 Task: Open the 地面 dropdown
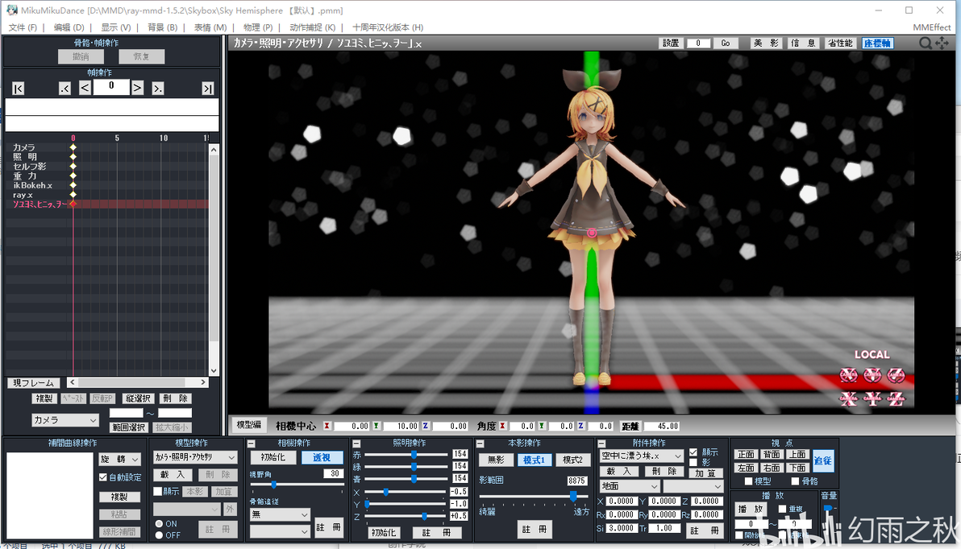point(630,486)
